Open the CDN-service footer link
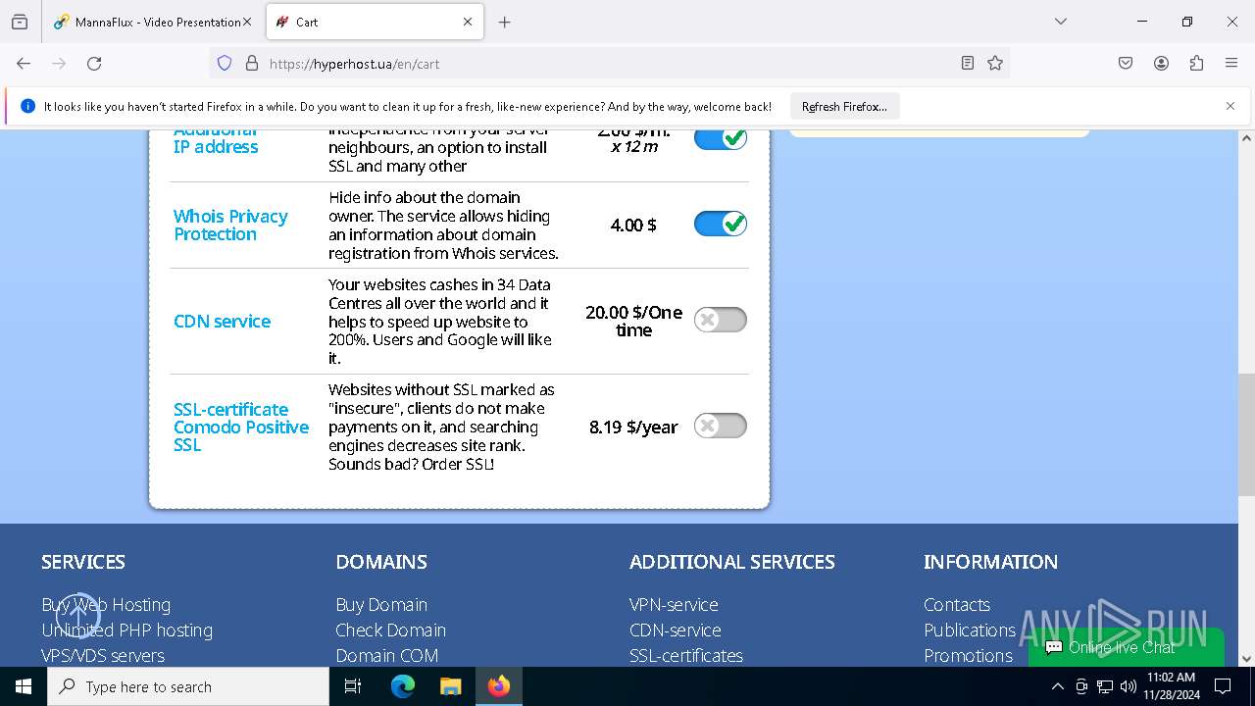 [675, 630]
